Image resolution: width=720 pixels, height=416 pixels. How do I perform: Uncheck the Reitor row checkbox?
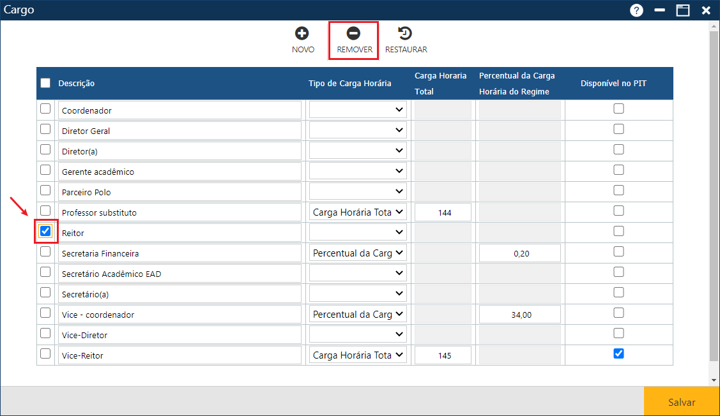[x=45, y=231]
